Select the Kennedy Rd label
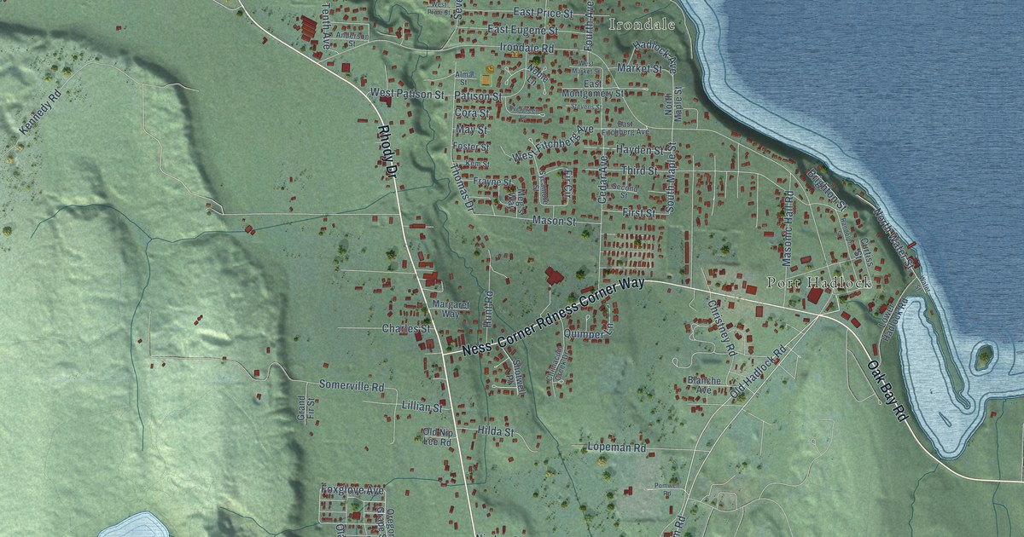The height and width of the screenshot is (537, 1024). [42, 112]
